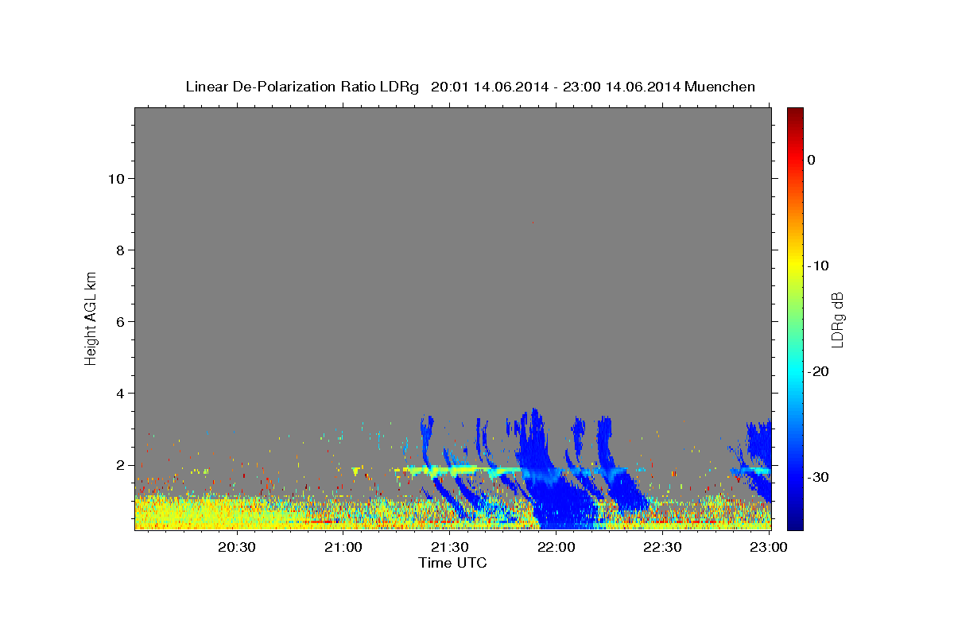Click the colorbar value -30
The height and width of the screenshot is (636, 954).
tap(819, 477)
